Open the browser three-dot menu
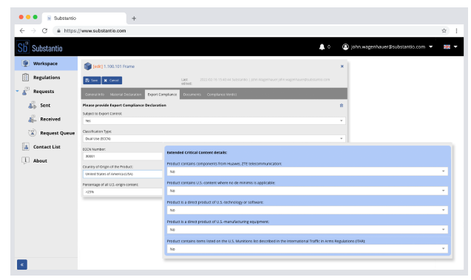 tap(456, 30)
